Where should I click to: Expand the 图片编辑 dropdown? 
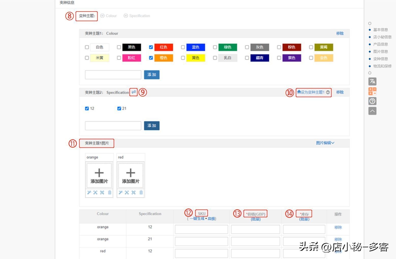point(325,143)
